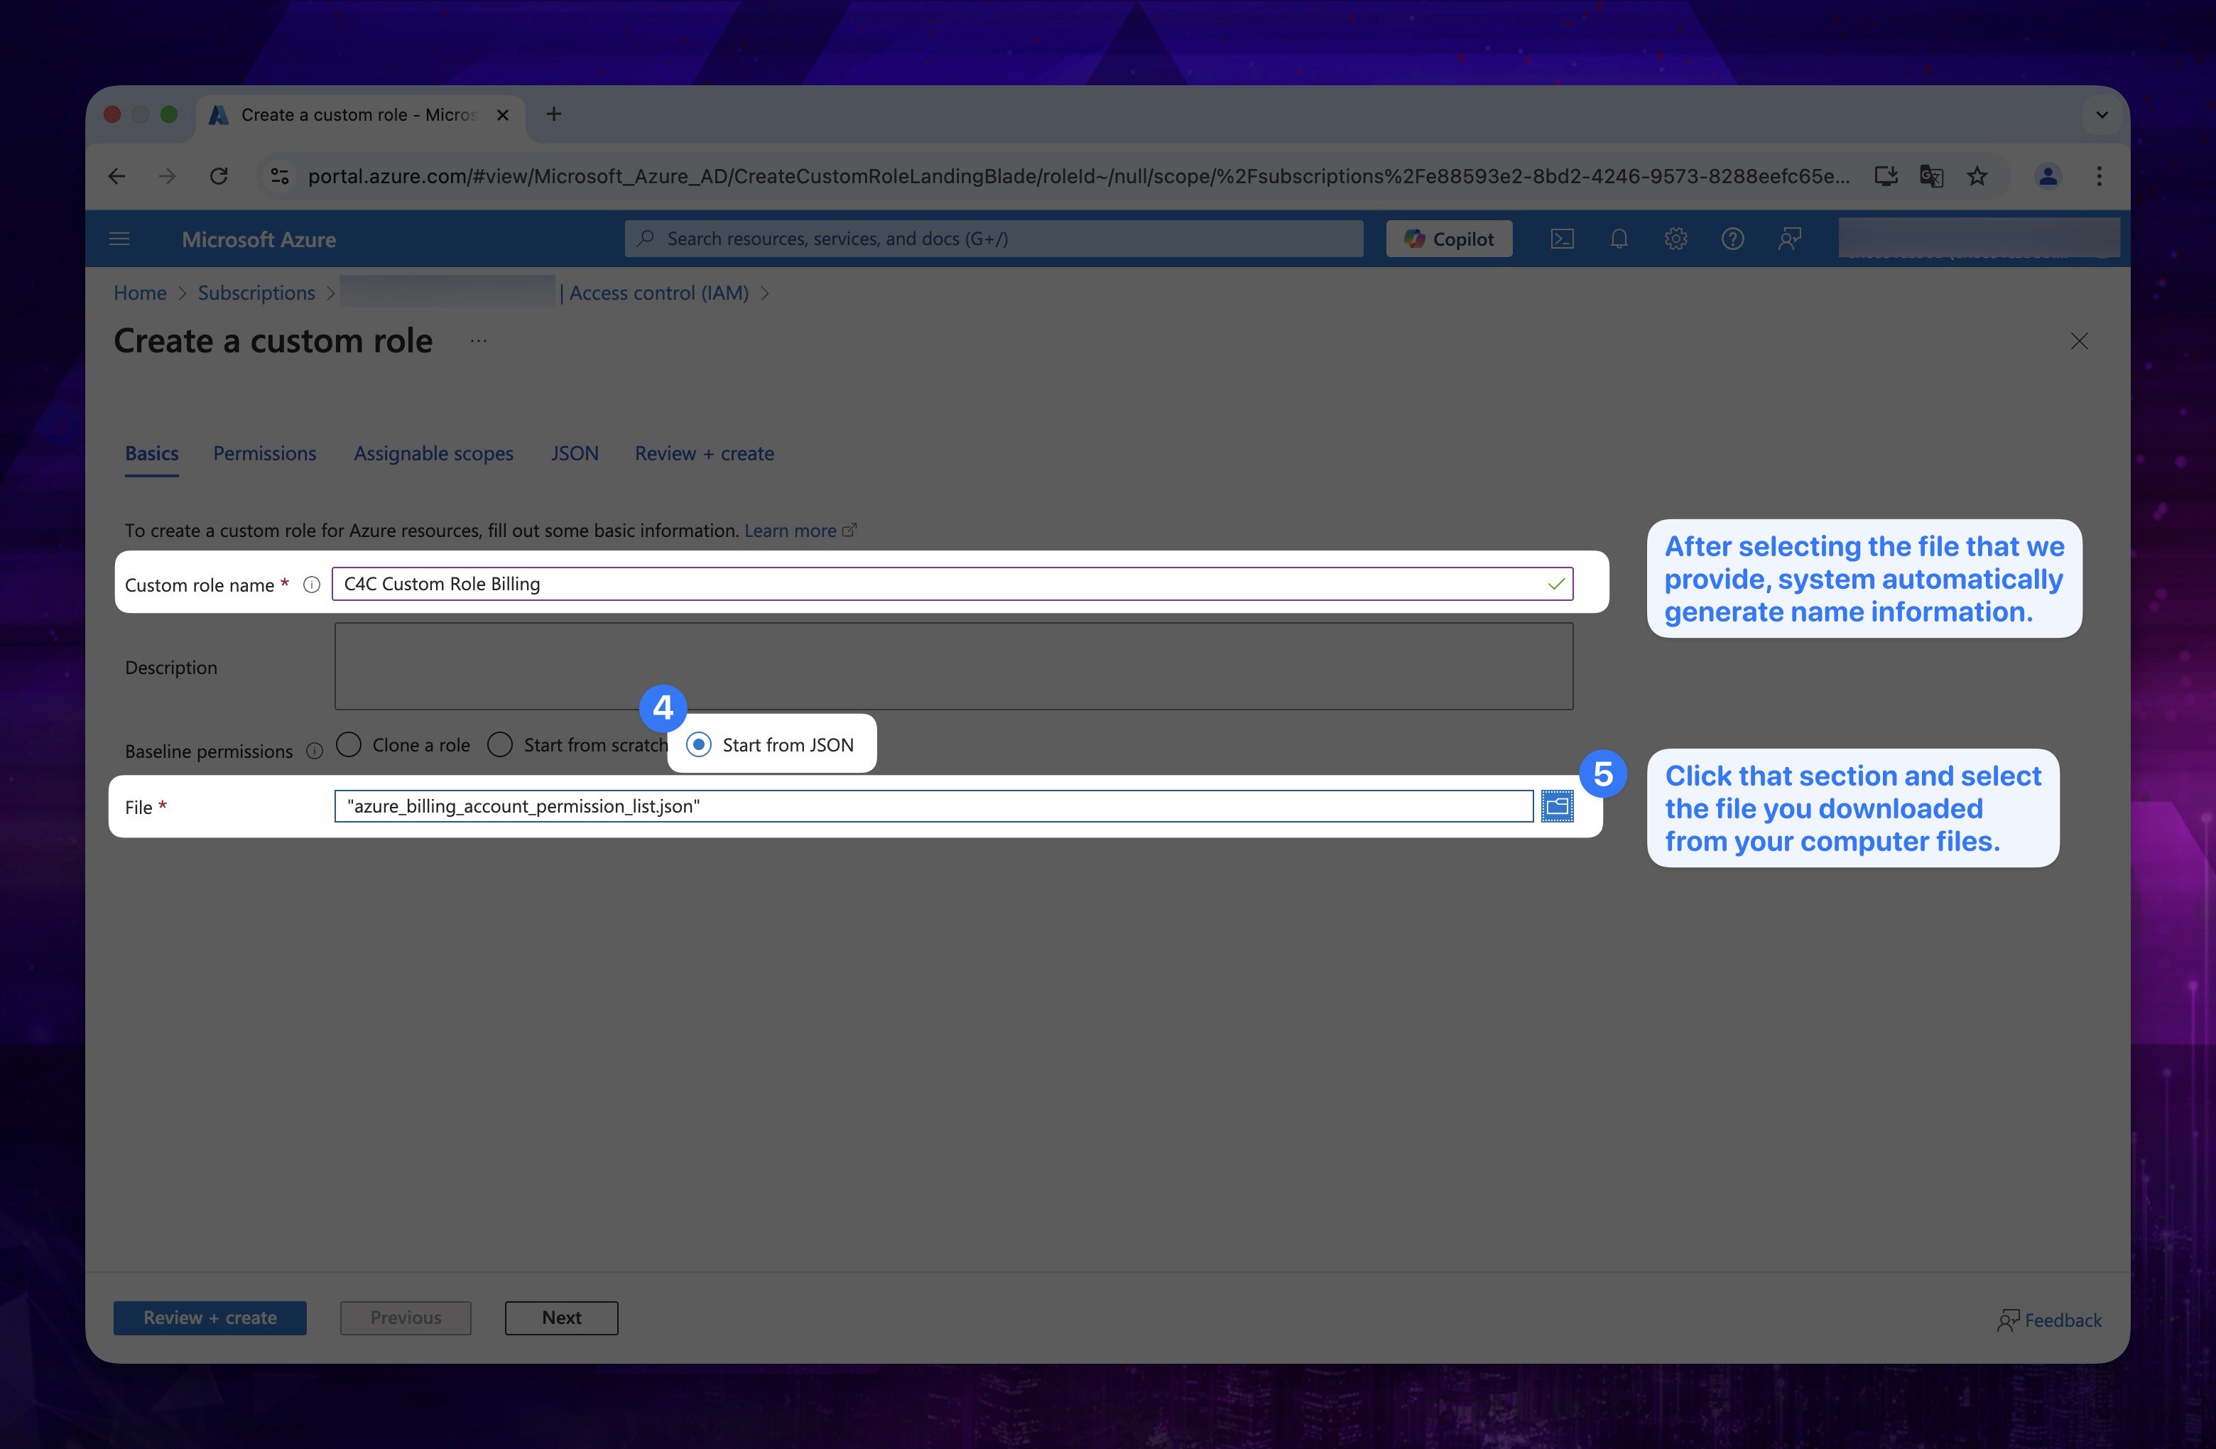
Task: Click the Custom role name info icon
Action: click(312, 585)
